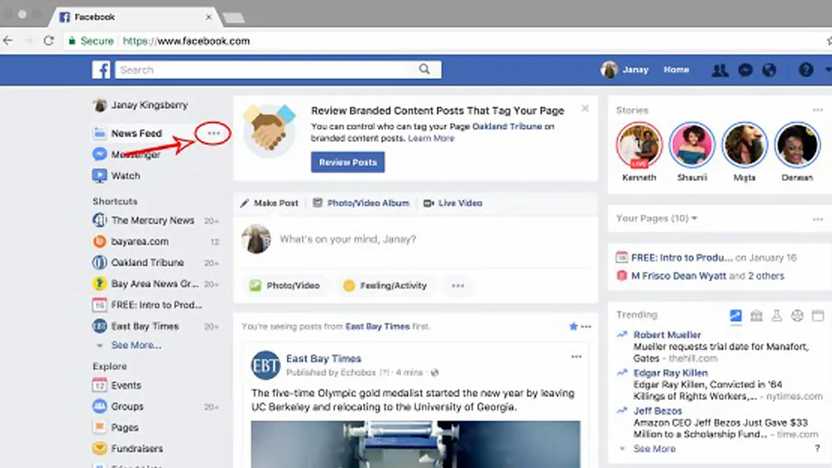
Task: Open News Feed options ellipsis
Action: (213, 133)
